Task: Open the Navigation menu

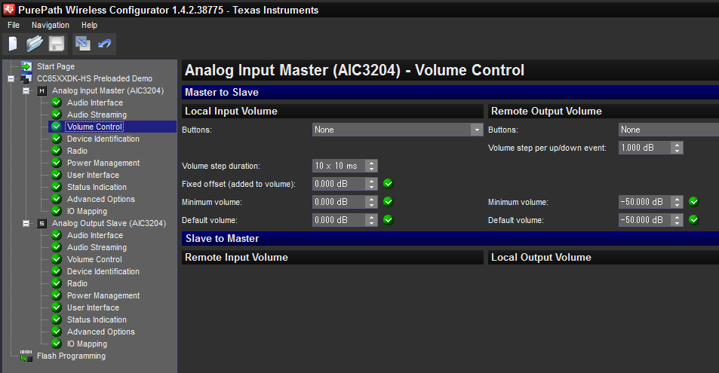Action: [51, 25]
